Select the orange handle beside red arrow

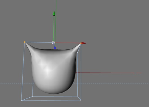(81, 43)
